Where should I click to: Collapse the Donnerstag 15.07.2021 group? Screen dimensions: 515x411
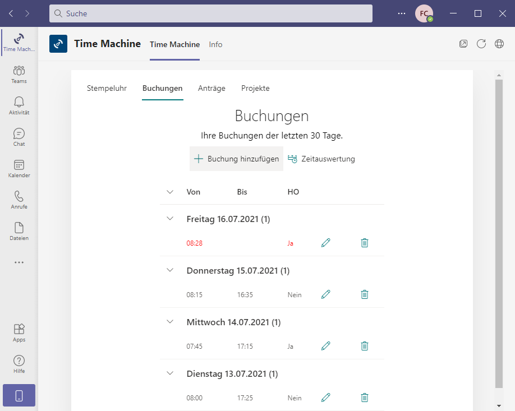(171, 270)
